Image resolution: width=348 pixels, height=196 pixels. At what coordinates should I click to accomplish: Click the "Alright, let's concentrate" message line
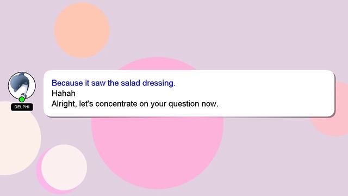135,104
